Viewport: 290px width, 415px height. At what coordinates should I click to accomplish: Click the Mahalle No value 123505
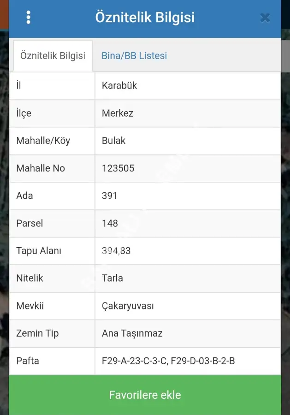click(118, 168)
